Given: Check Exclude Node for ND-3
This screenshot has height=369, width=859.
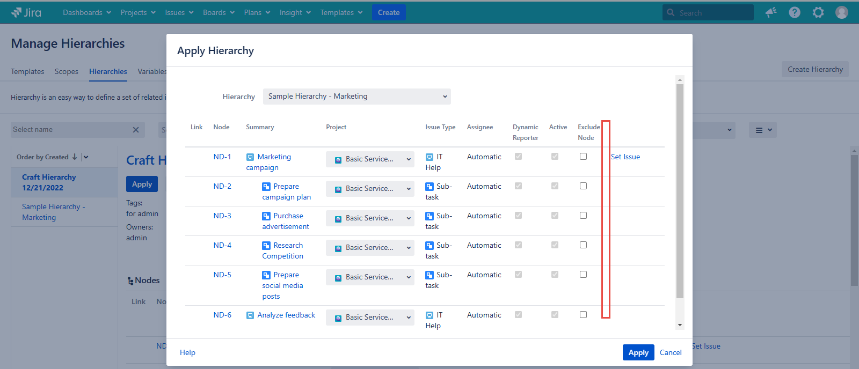Looking at the screenshot, I should click(583, 216).
